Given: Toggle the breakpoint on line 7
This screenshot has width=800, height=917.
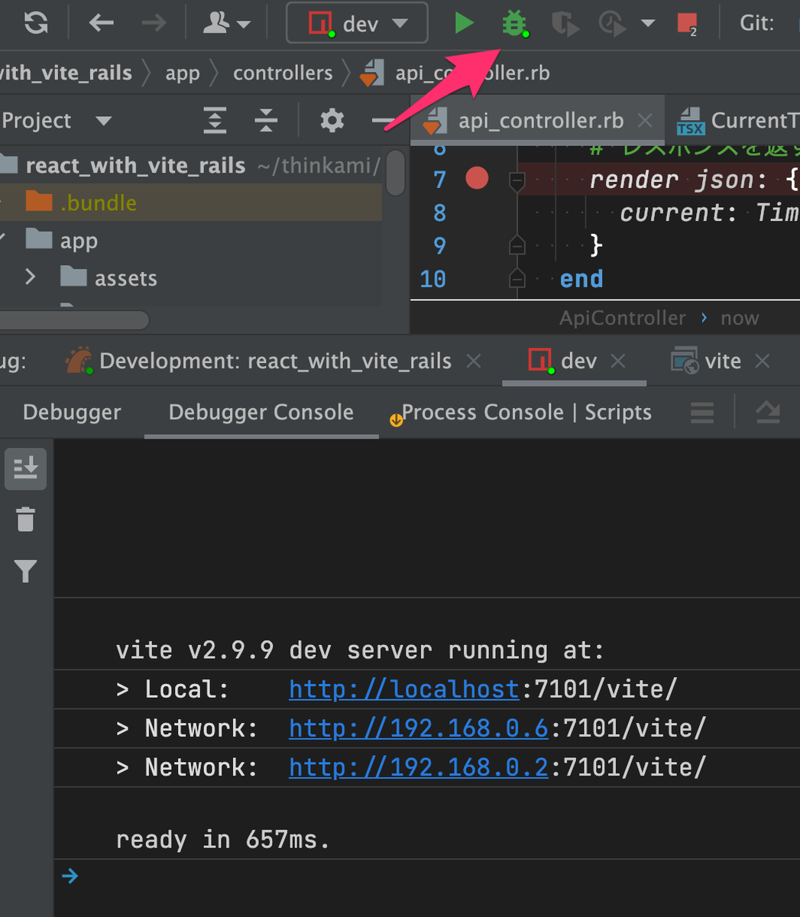Looking at the screenshot, I should pyautogui.click(x=477, y=179).
